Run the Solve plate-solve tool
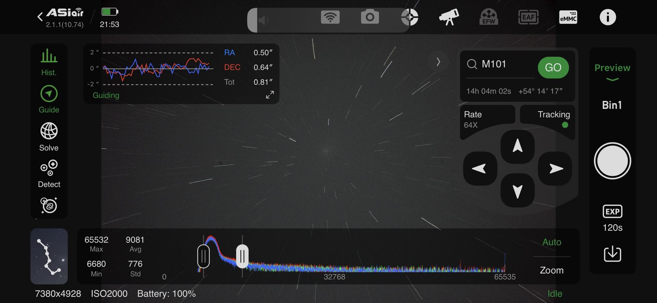This screenshot has height=303, width=657. coord(49,137)
